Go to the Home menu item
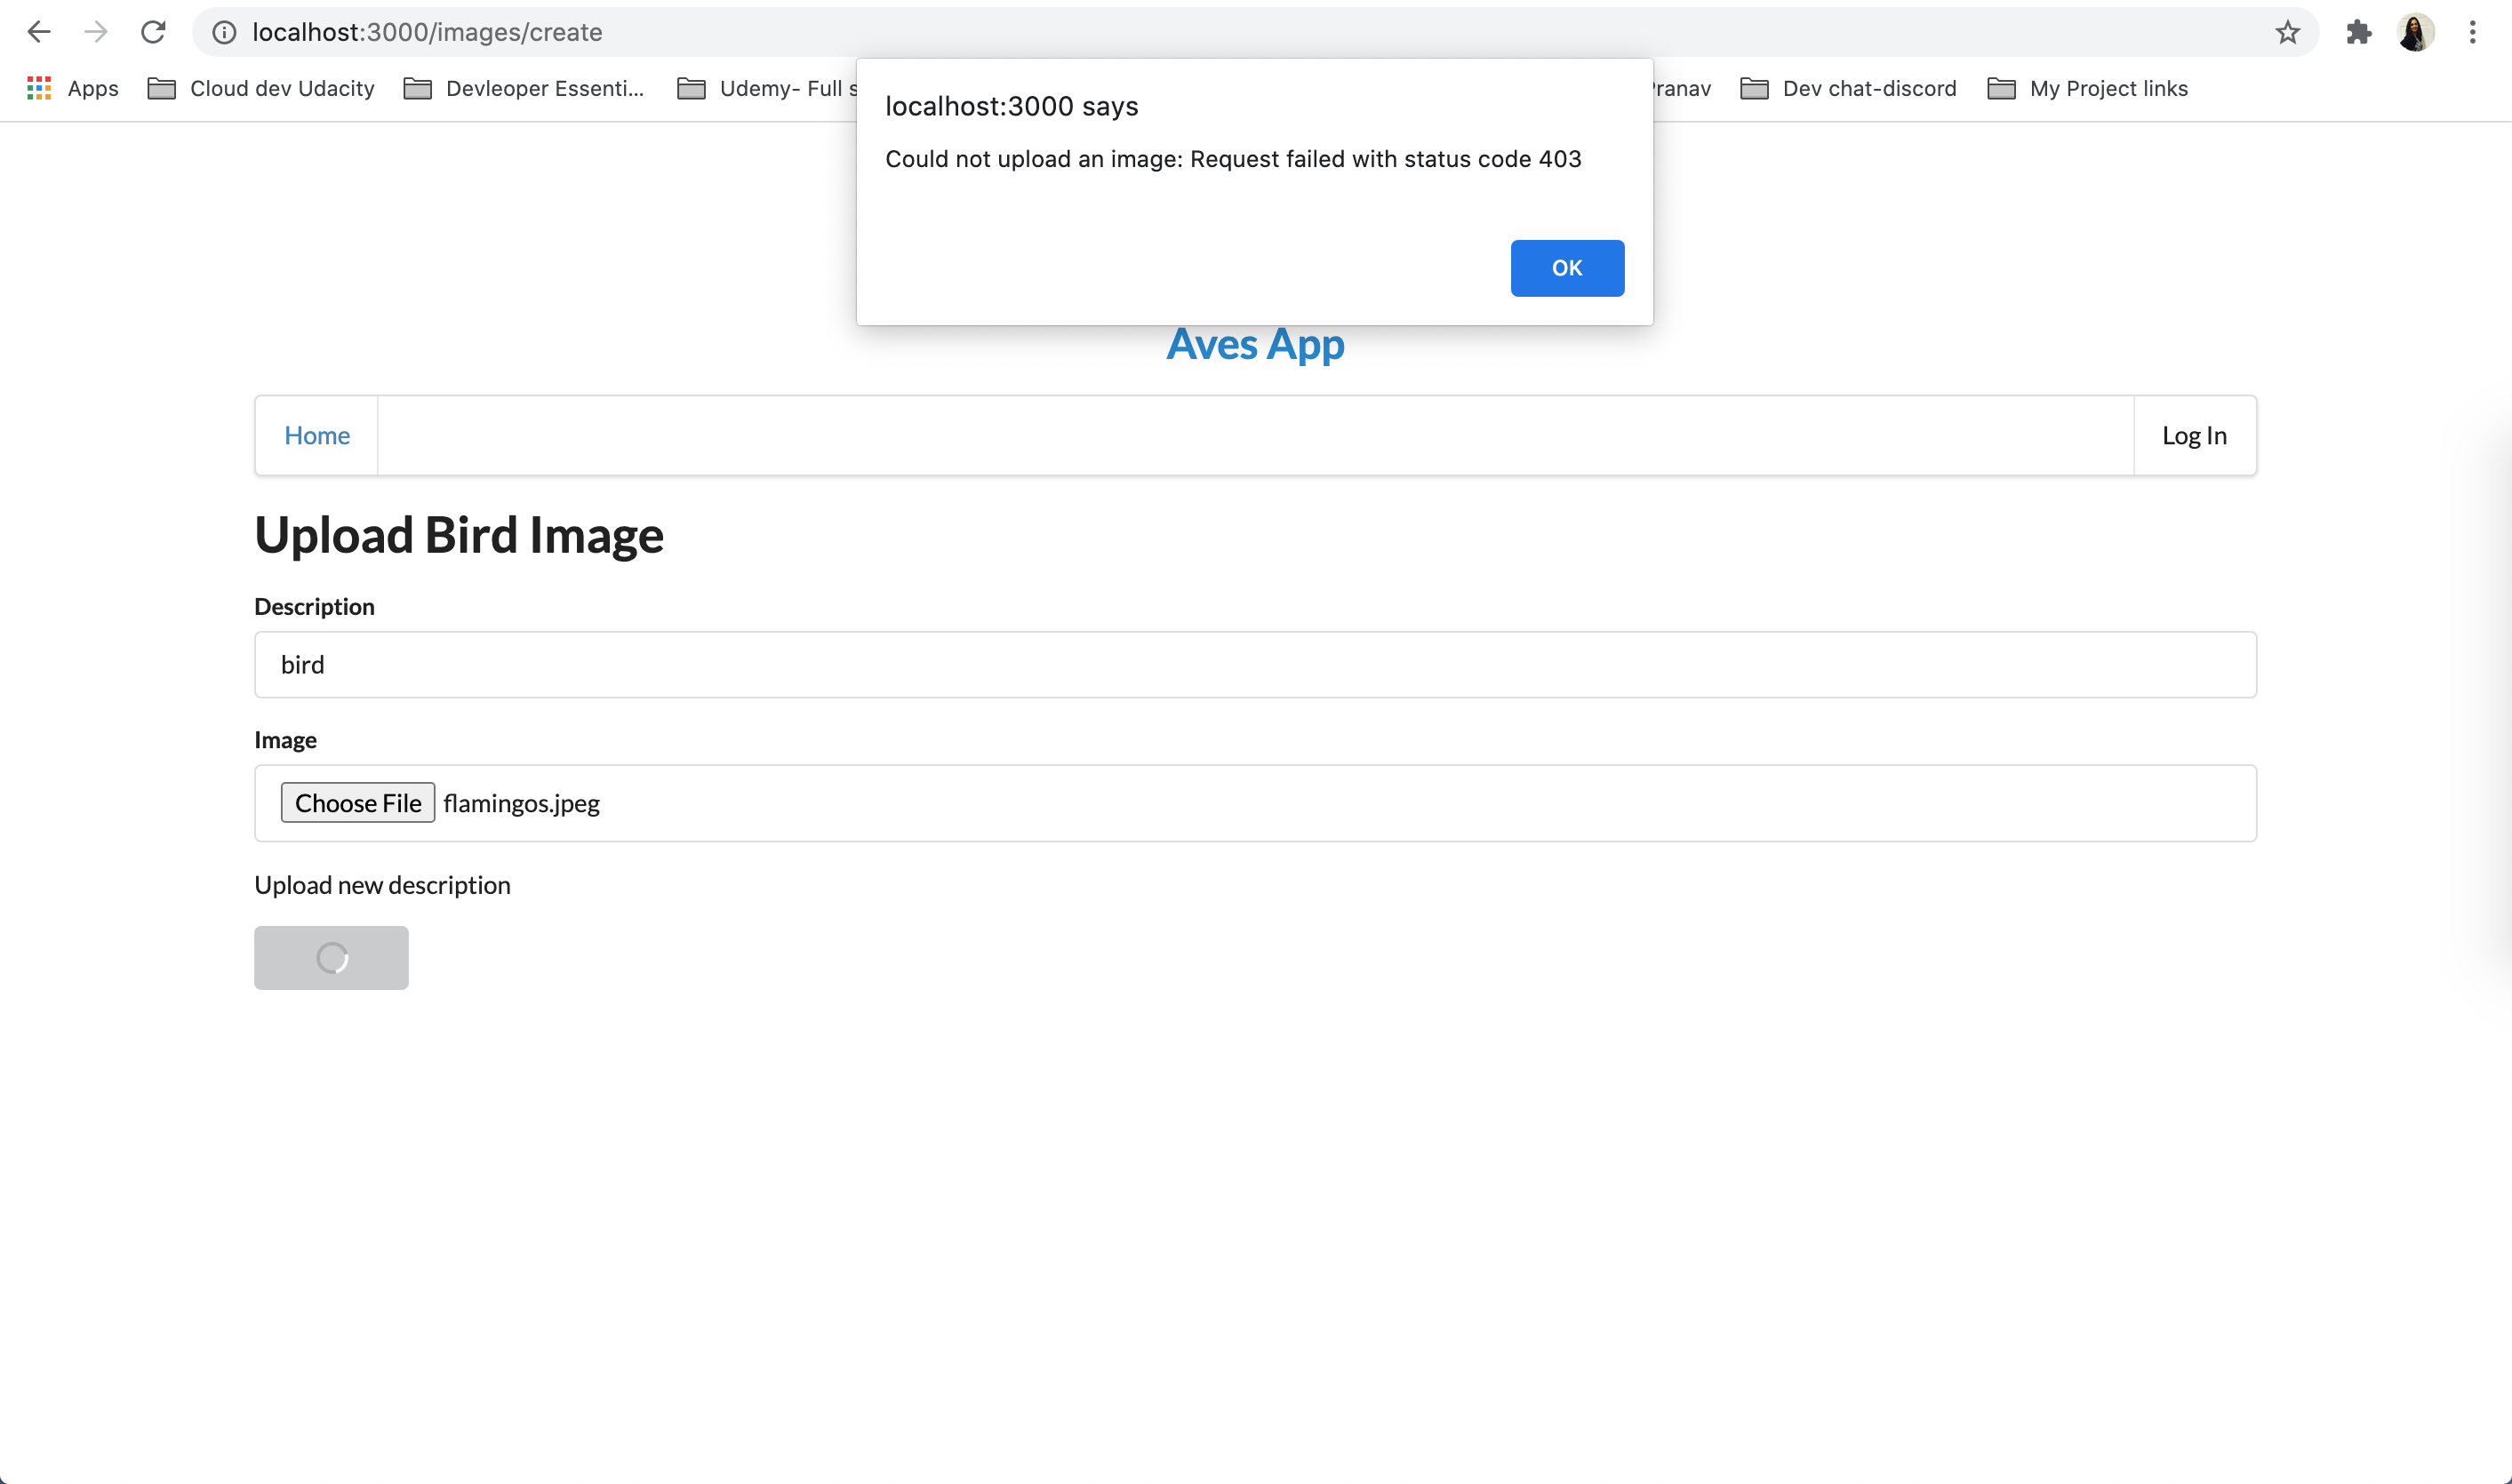2512x1484 pixels. point(317,435)
